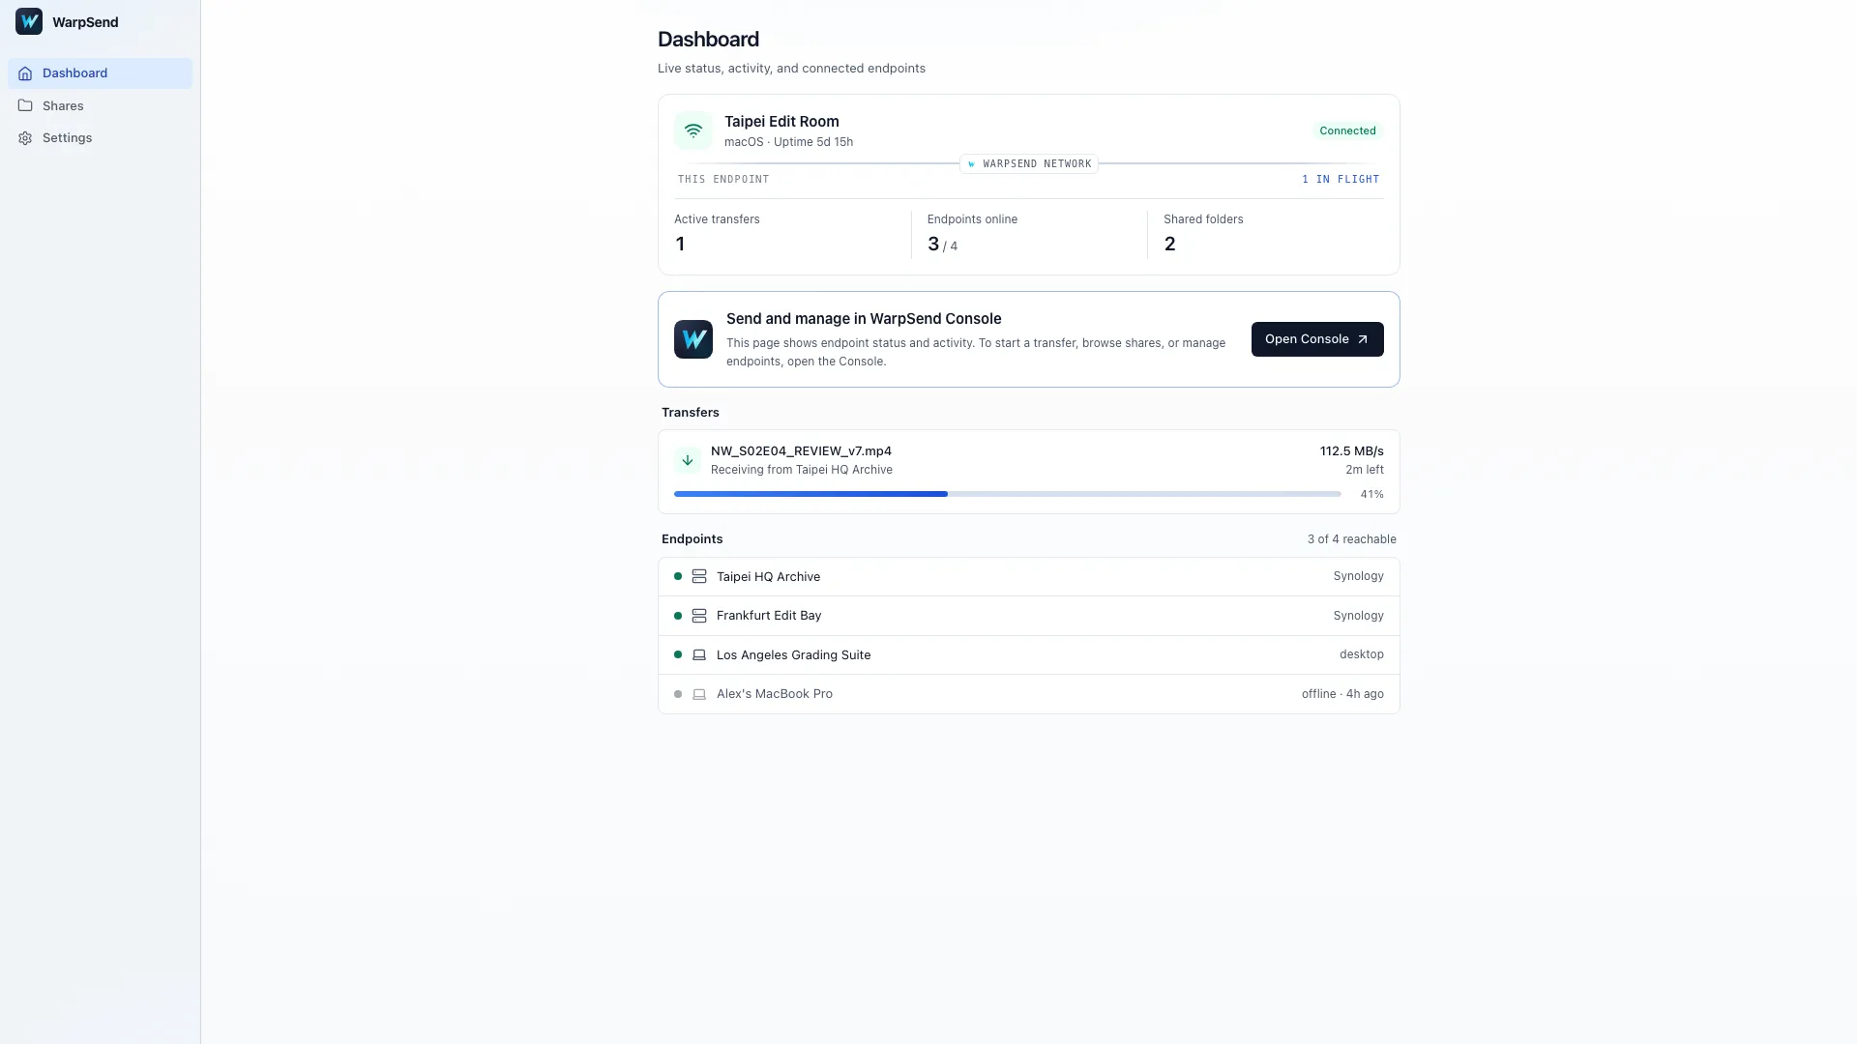
Task: Click the desktop label for Los Angeles Grading Suite
Action: pos(1361,655)
